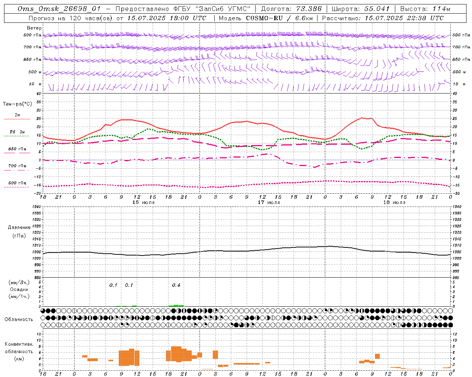
Task: Click the Давление pressure chart title
Action: (19, 228)
